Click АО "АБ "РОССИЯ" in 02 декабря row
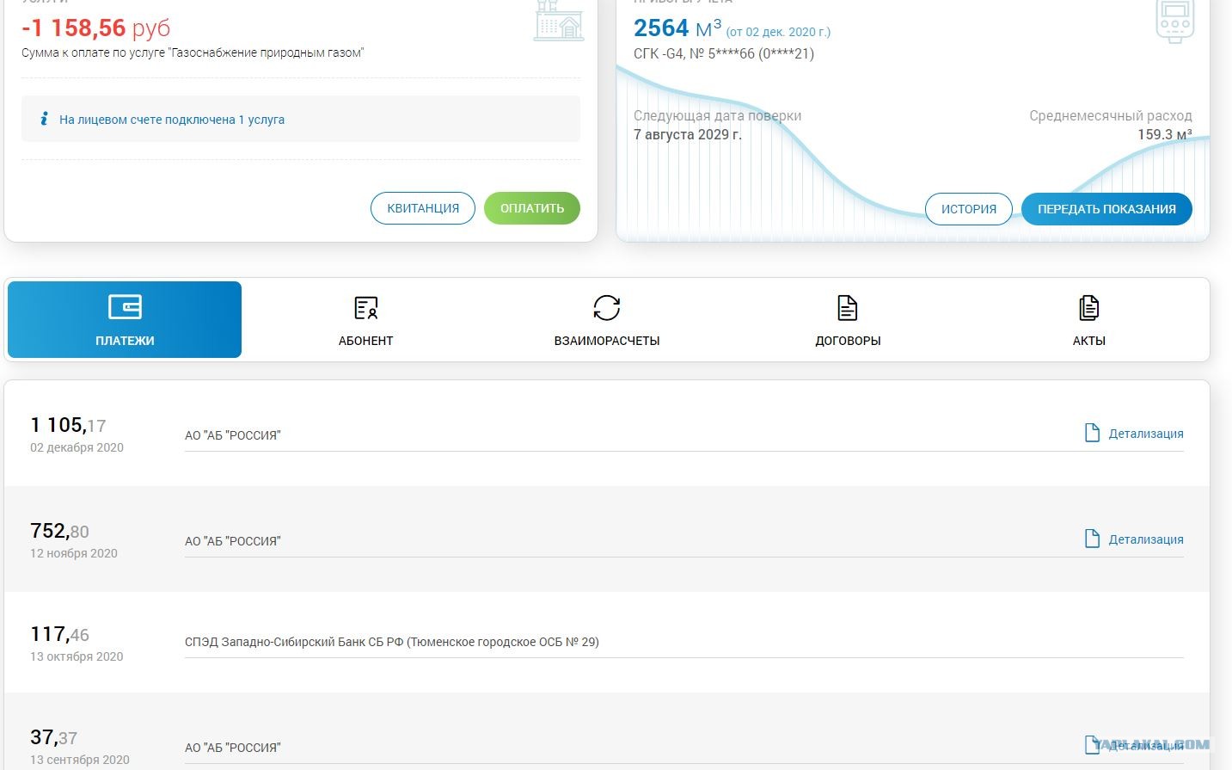This screenshot has width=1232, height=770. [x=233, y=435]
